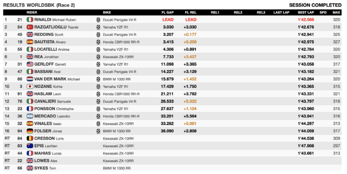Click the Italian flag beside LOCATELLI
Image resolution: width=347 pixels, height=174 pixels.
[30, 49]
